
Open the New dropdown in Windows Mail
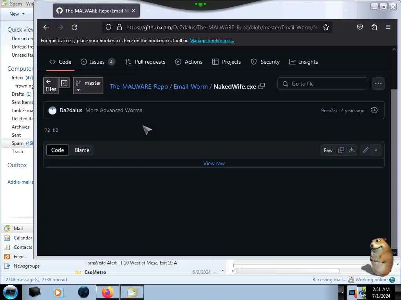point(17,14)
